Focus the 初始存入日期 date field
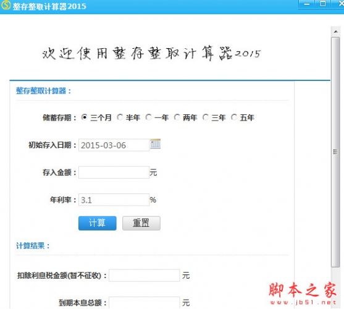 [x=114, y=145]
